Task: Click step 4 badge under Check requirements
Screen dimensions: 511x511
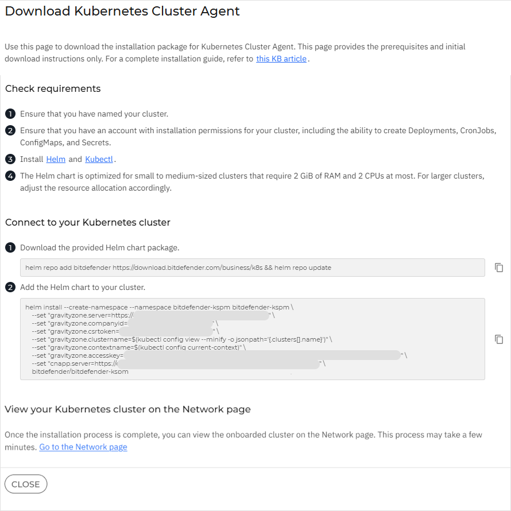Action: pyautogui.click(x=10, y=176)
